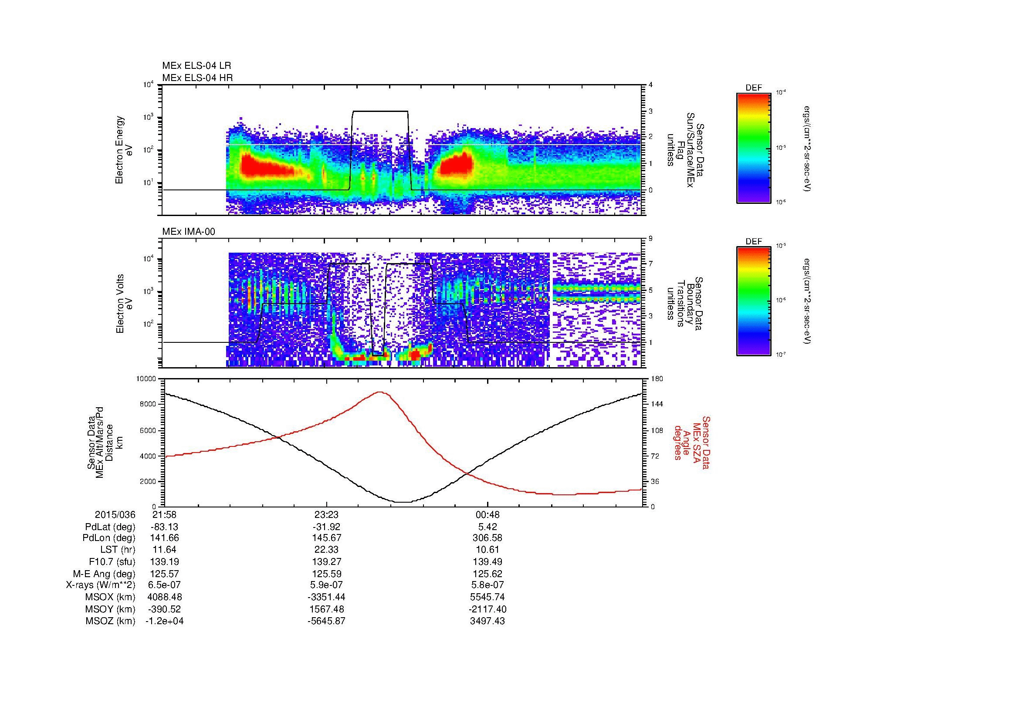Click the '21:58' time tick label
Viewport: 1019px width, 720px height.
pos(165,514)
